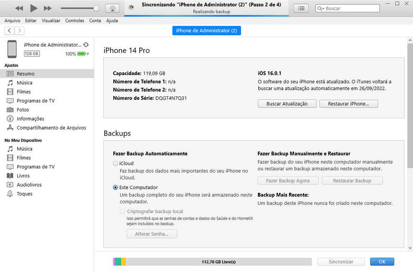
Task: Click the Capacidade 119,09 GB value
Action: click(154, 73)
